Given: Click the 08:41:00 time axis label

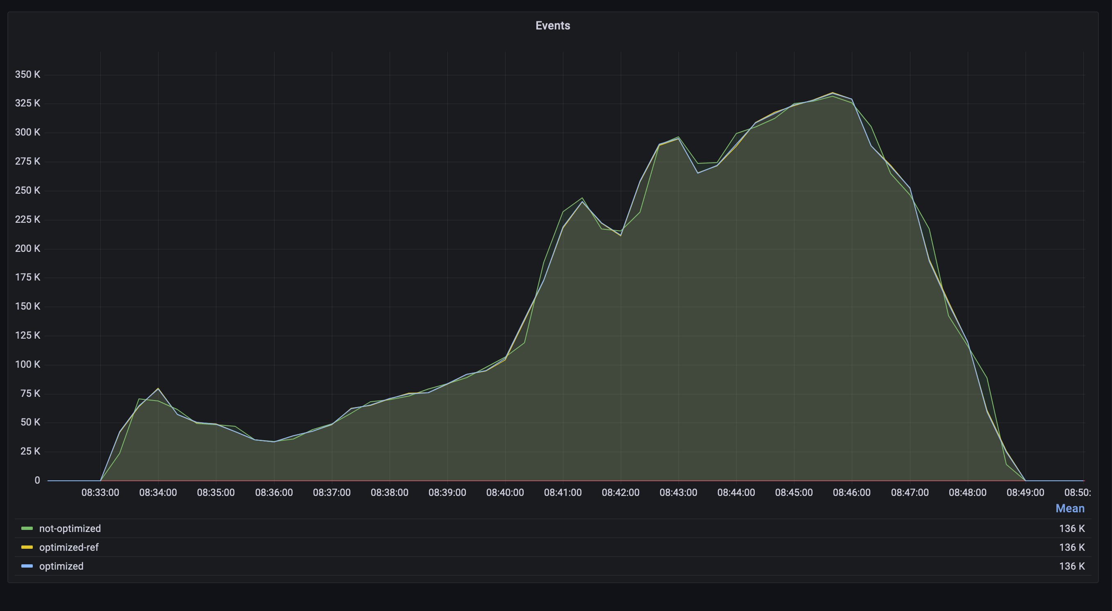Looking at the screenshot, I should click(x=563, y=492).
